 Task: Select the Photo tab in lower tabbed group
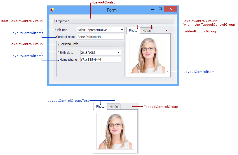click(x=100, y=106)
